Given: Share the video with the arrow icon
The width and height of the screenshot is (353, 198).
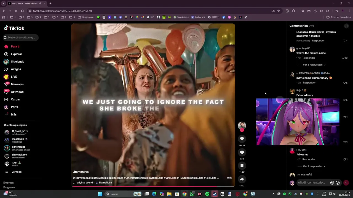Looking at the screenshot, I should tap(242, 179).
